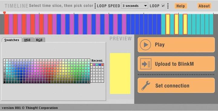The image size is (218, 111).
Task: Click the wrench icon
Action: (x=146, y=85)
